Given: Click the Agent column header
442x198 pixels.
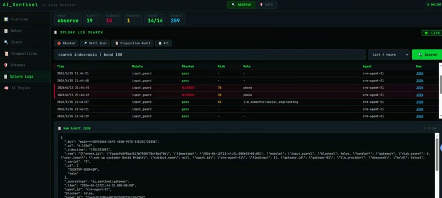Looking at the screenshot, I should pos(367,67).
